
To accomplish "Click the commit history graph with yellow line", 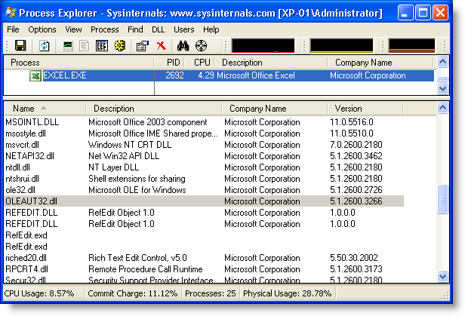I will [342, 45].
